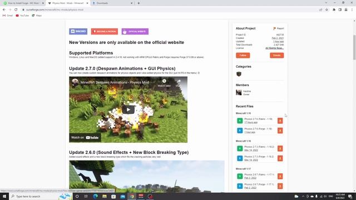Image resolution: width=356 pixels, height=200 pixels.
Task: Go back to the previous page
Action: [4, 10]
